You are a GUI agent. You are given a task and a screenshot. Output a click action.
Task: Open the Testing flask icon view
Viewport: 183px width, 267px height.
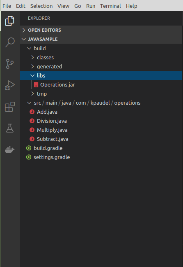[x=10, y=128]
